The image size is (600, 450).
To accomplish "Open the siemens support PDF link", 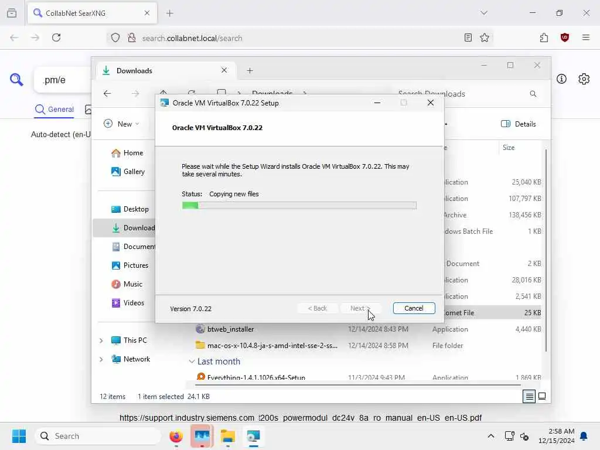I will click(x=301, y=417).
